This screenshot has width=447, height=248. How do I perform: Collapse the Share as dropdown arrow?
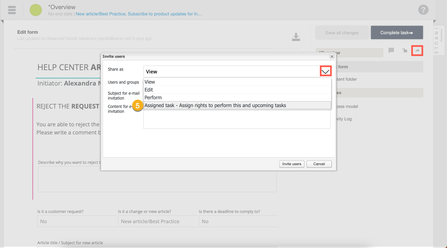[x=325, y=72]
